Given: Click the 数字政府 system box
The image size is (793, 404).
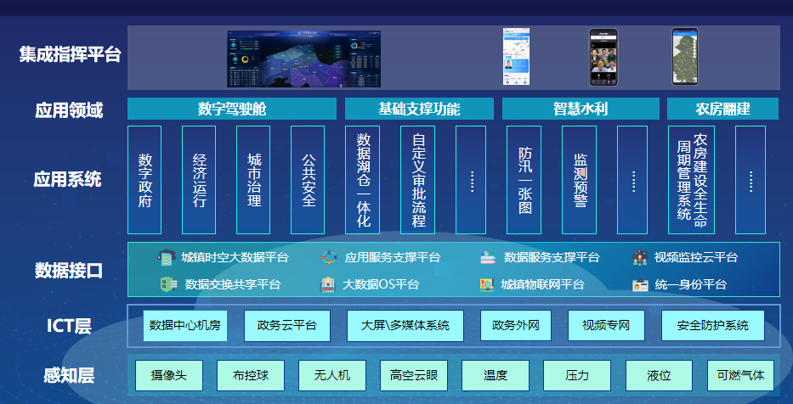Looking at the screenshot, I should (144, 180).
